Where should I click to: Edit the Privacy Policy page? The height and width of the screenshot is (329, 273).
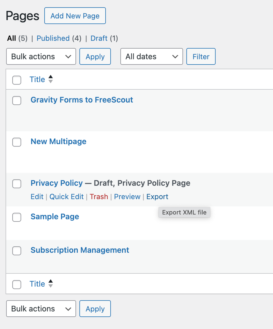click(x=37, y=196)
